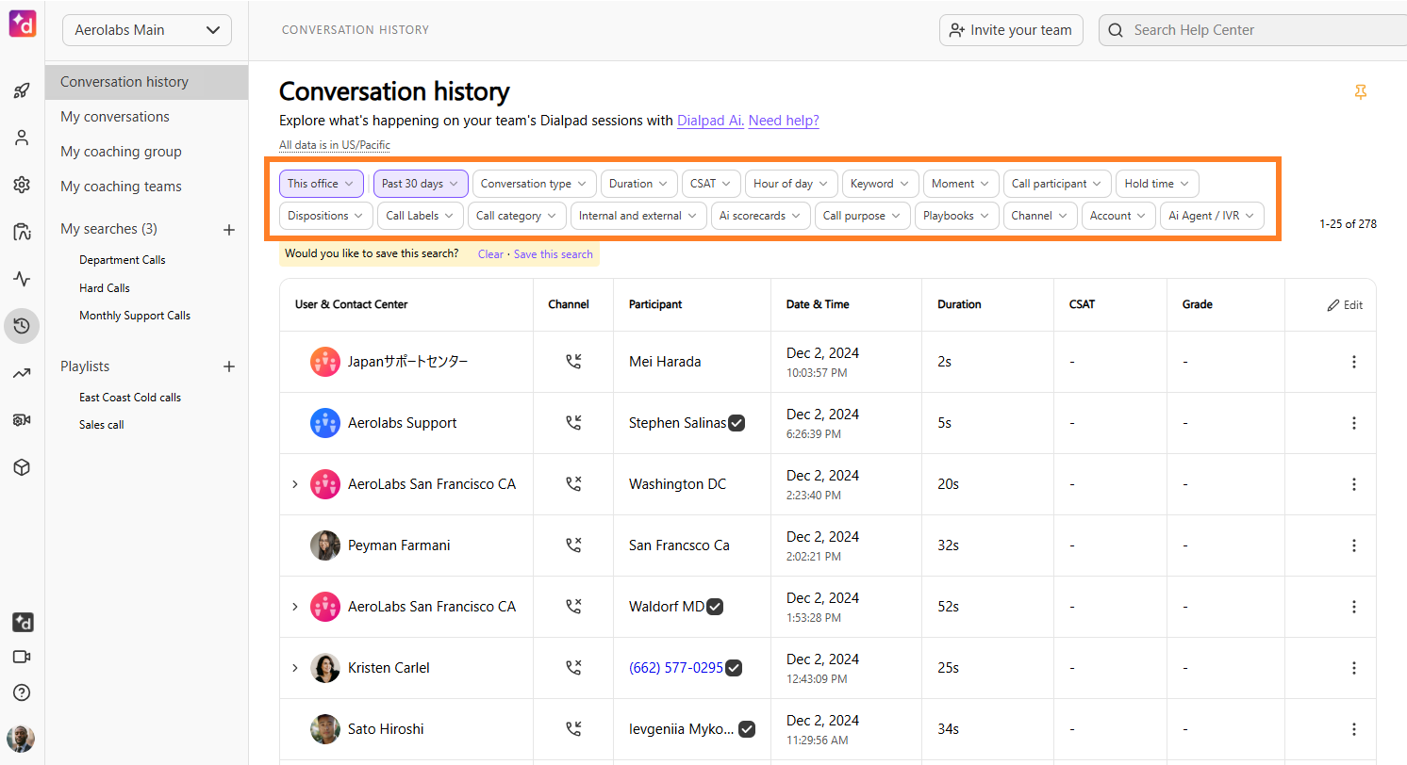
Task: Add a new playlist with Playlists plus
Action: [x=228, y=366]
